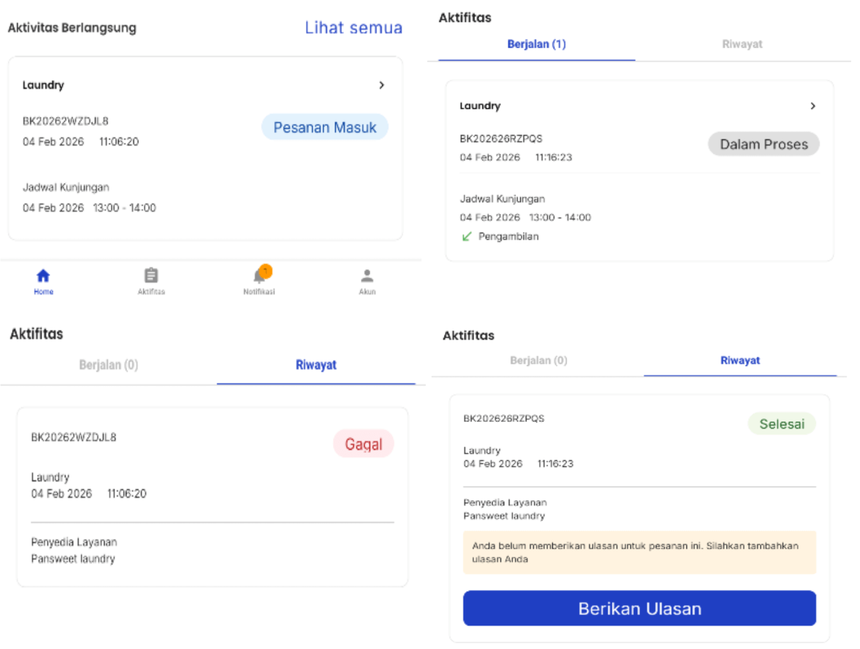Select the Riwayat tab above the Gagal order
The width and height of the screenshot is (860, 649).
(316, 365)
